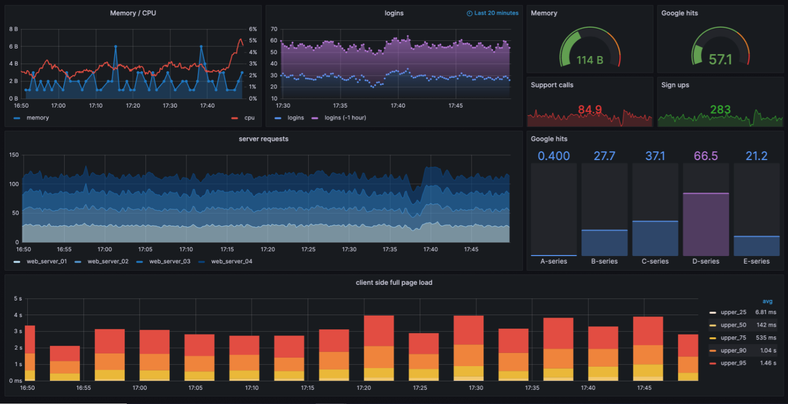The width and height of the screenshot is (788, 404).
Task: Click the upper_95 red color swatch
Action: (x=713, y=364)
